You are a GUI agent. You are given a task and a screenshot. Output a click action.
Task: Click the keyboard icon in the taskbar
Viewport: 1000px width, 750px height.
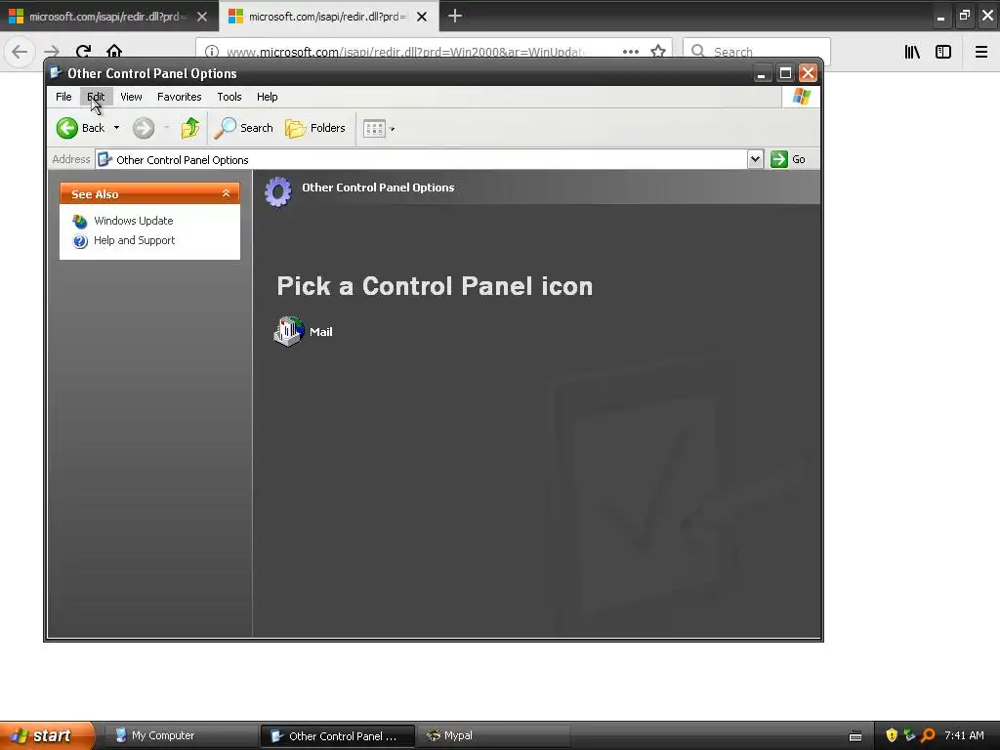(855, 736)
